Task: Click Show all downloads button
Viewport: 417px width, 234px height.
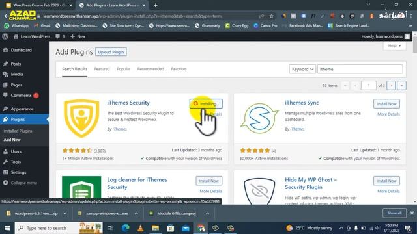Action: coord(394,213)
